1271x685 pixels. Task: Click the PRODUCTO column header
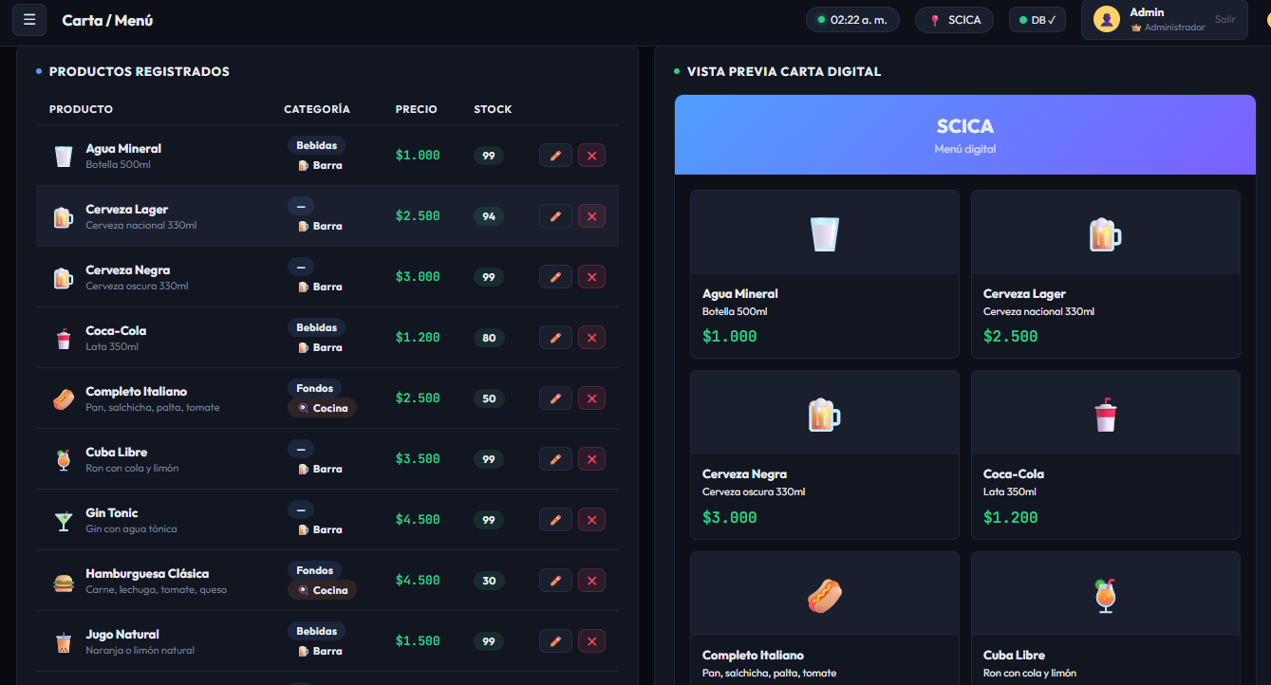(x=81, y=109)
